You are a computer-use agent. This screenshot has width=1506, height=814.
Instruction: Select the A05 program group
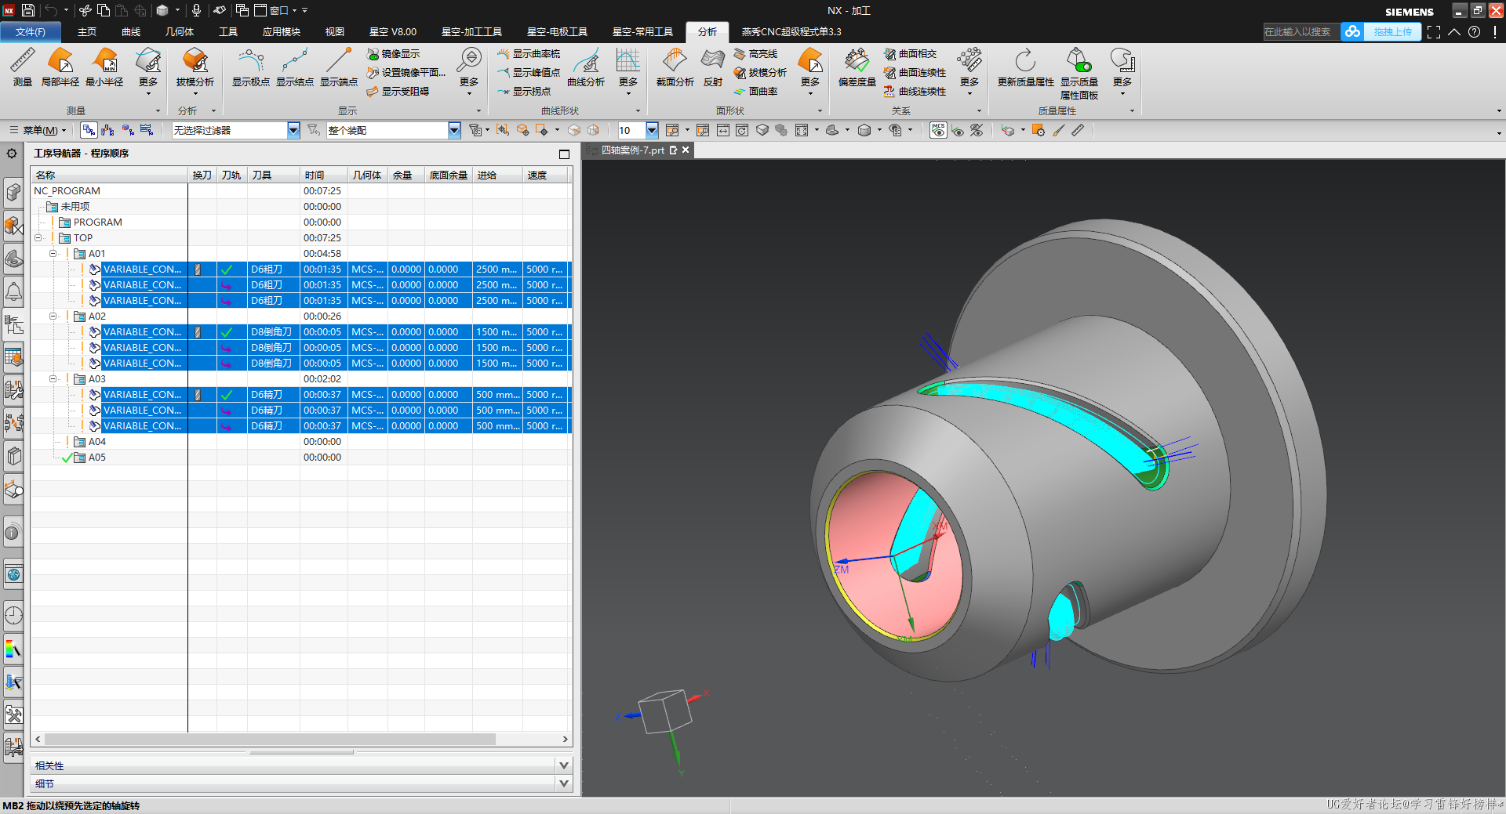(96, 458)
